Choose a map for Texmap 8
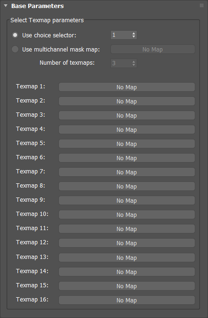 [x=127, y=186]
